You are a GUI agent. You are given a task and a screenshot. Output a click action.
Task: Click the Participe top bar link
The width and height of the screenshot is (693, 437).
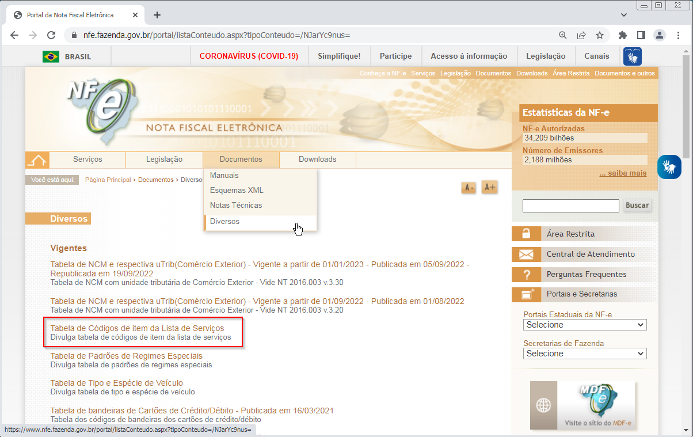point(395,56)
